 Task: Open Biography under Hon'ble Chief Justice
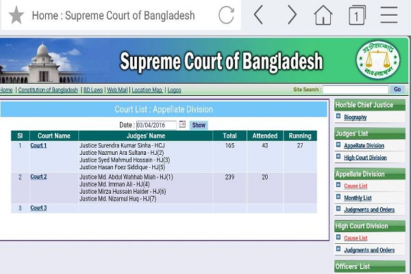[356, 118]
